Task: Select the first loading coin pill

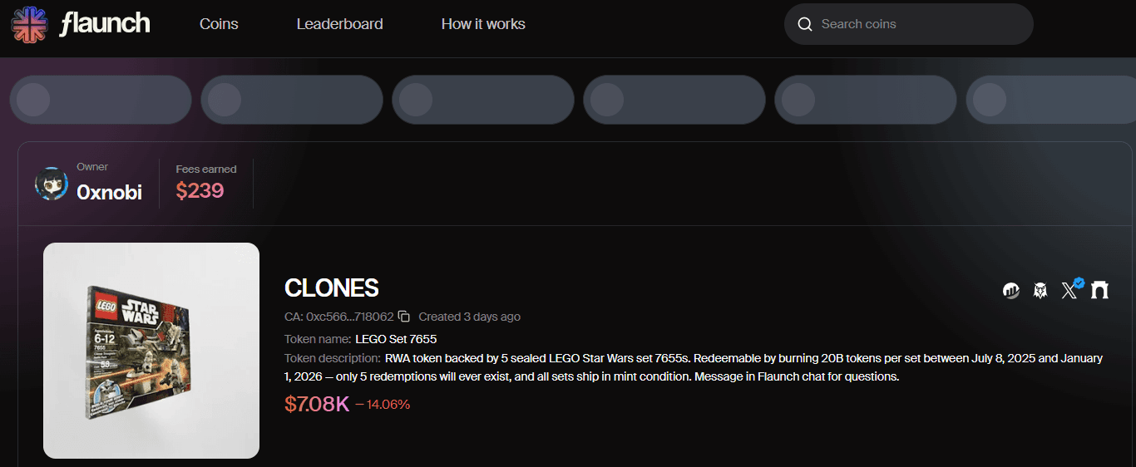Action: [x=101, y=100]
